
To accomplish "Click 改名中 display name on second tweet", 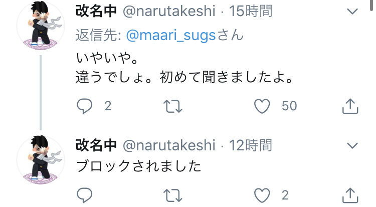I will 96,145.
